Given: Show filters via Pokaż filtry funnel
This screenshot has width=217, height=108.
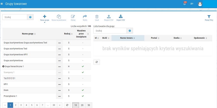Looking at the screenshot, I should point(209,17).
